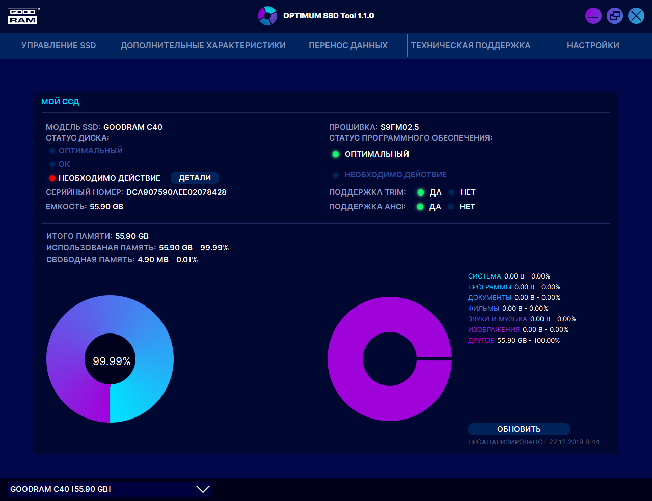
Task: Click the serial number DCA907590AEE02078428
Action: tap(176, 192)
